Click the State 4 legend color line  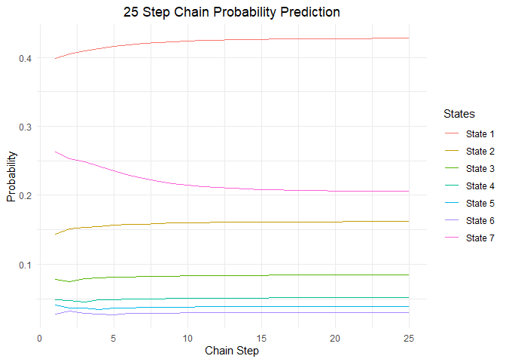tap(452, 186)
